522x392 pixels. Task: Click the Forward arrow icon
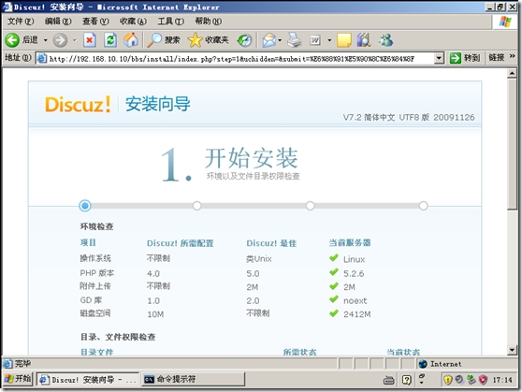[60, 40]
